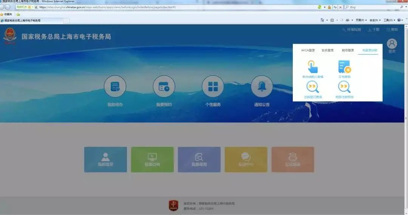Click the 环境检测 link

pyautogui.click(x=352, y=30)
